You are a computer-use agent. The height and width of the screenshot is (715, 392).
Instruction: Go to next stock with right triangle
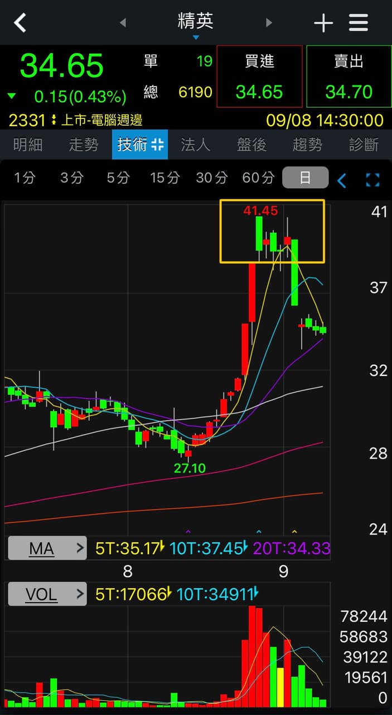(x=269, y=23)
